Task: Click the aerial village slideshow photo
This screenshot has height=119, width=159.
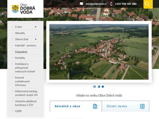Action: point(99,52)
